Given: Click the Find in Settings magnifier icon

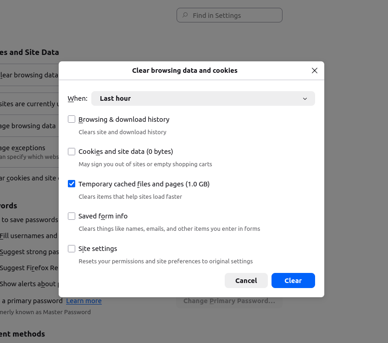Looking at the screenshot, I should (x=185, y=15).
